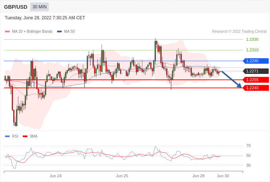Screen dimensions: 270x182
Task: Click the 1.2310 resistance level label
Action: [252, 50]
